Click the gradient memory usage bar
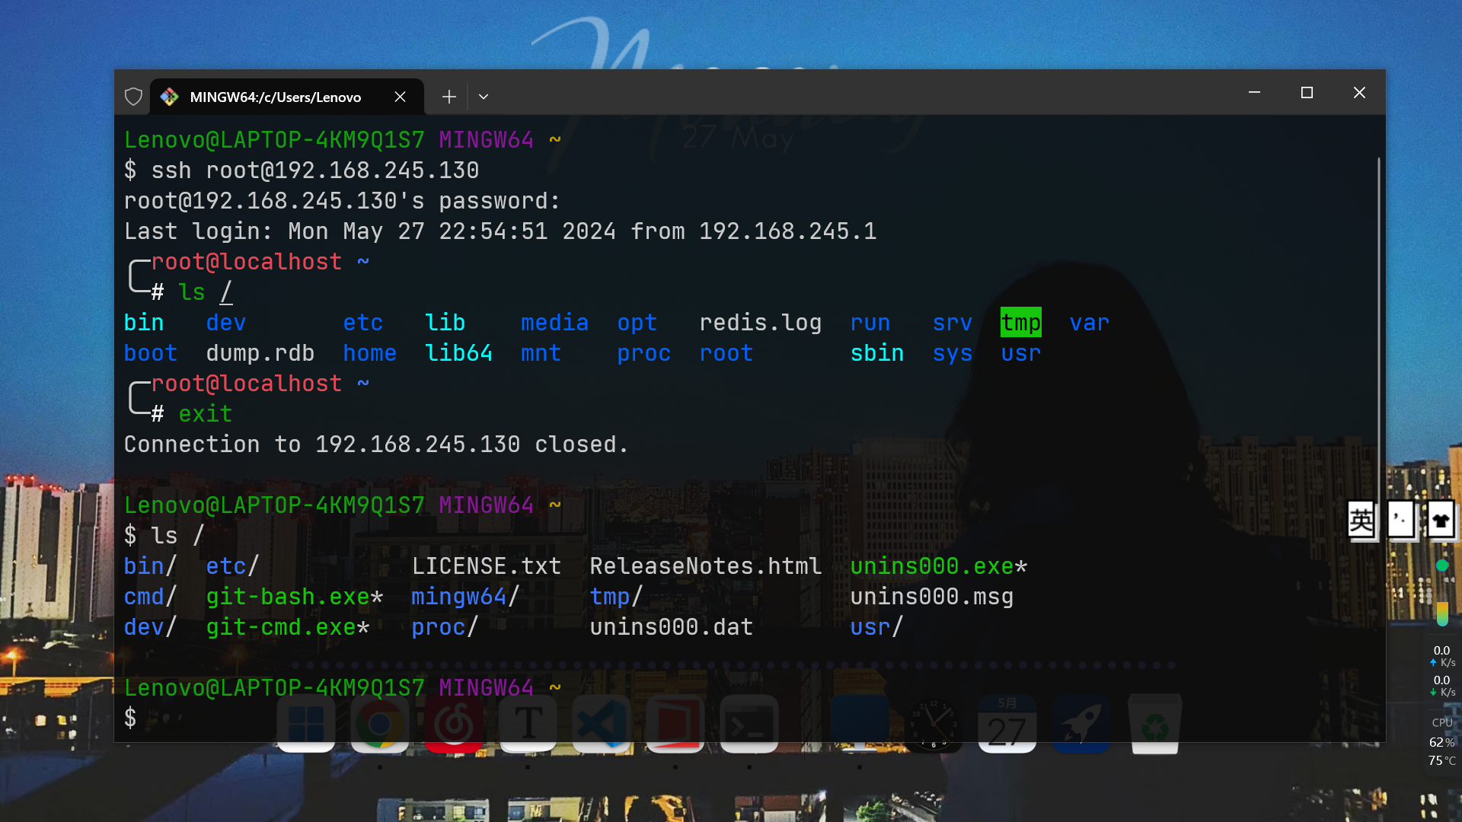 1442,613
